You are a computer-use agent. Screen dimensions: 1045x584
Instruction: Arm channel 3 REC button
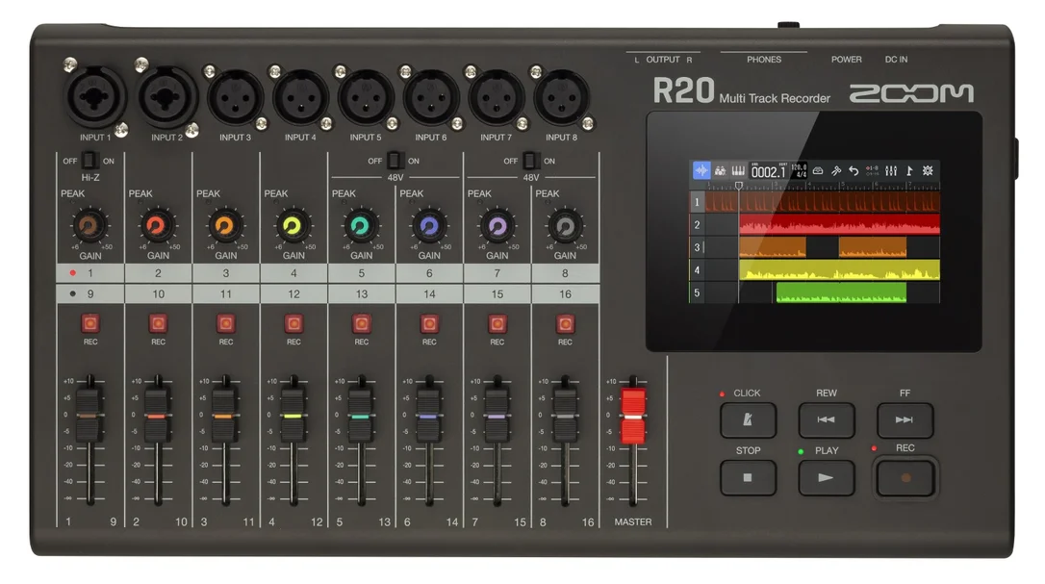(x=226, y=323)
